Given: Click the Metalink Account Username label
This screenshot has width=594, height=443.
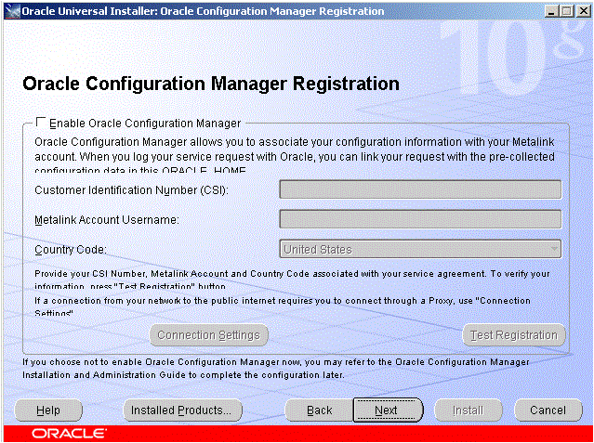Looking at the screenshot, I should tap(106, 220).
